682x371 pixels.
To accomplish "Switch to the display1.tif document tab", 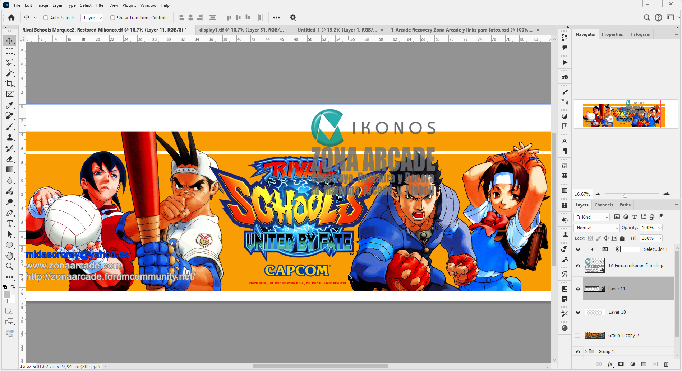I will point(241,30).
